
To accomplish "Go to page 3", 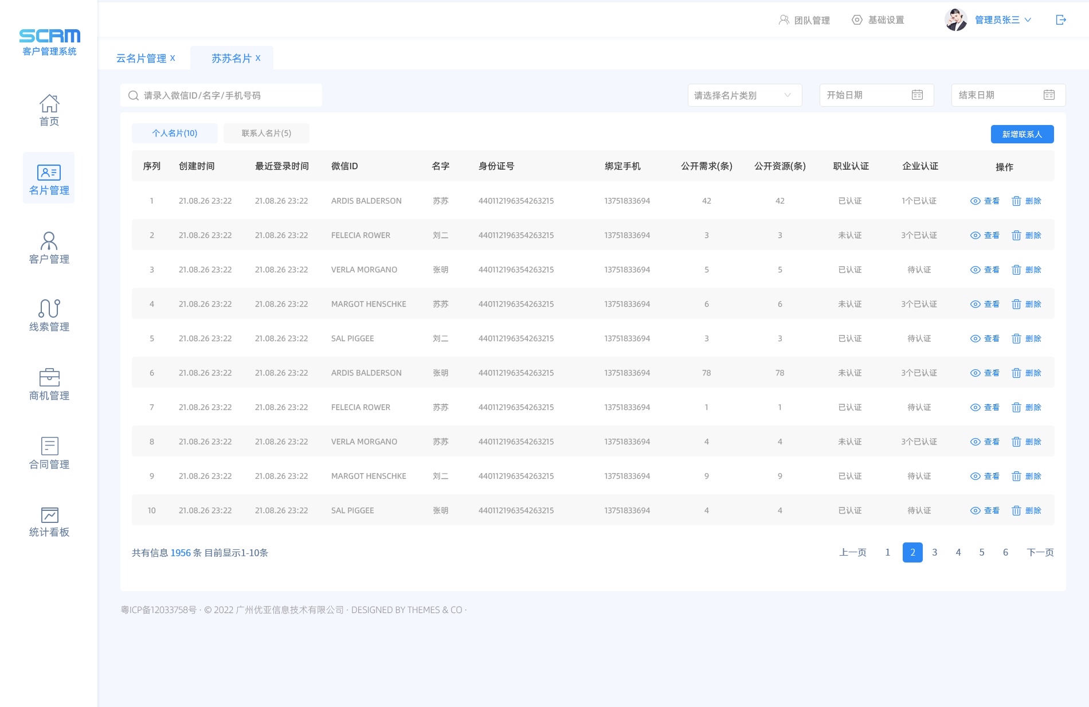I will pyautogui.click(x=935, y=552).
